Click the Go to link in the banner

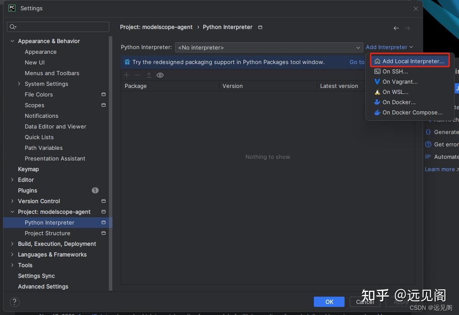357,62
